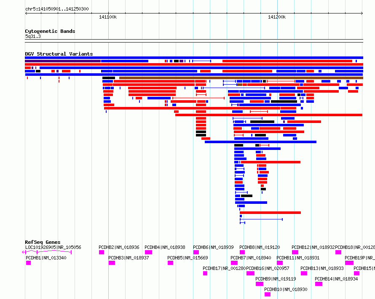
Task: Open the PCDHB1|NM_013340 label
Action: [46, 258]
